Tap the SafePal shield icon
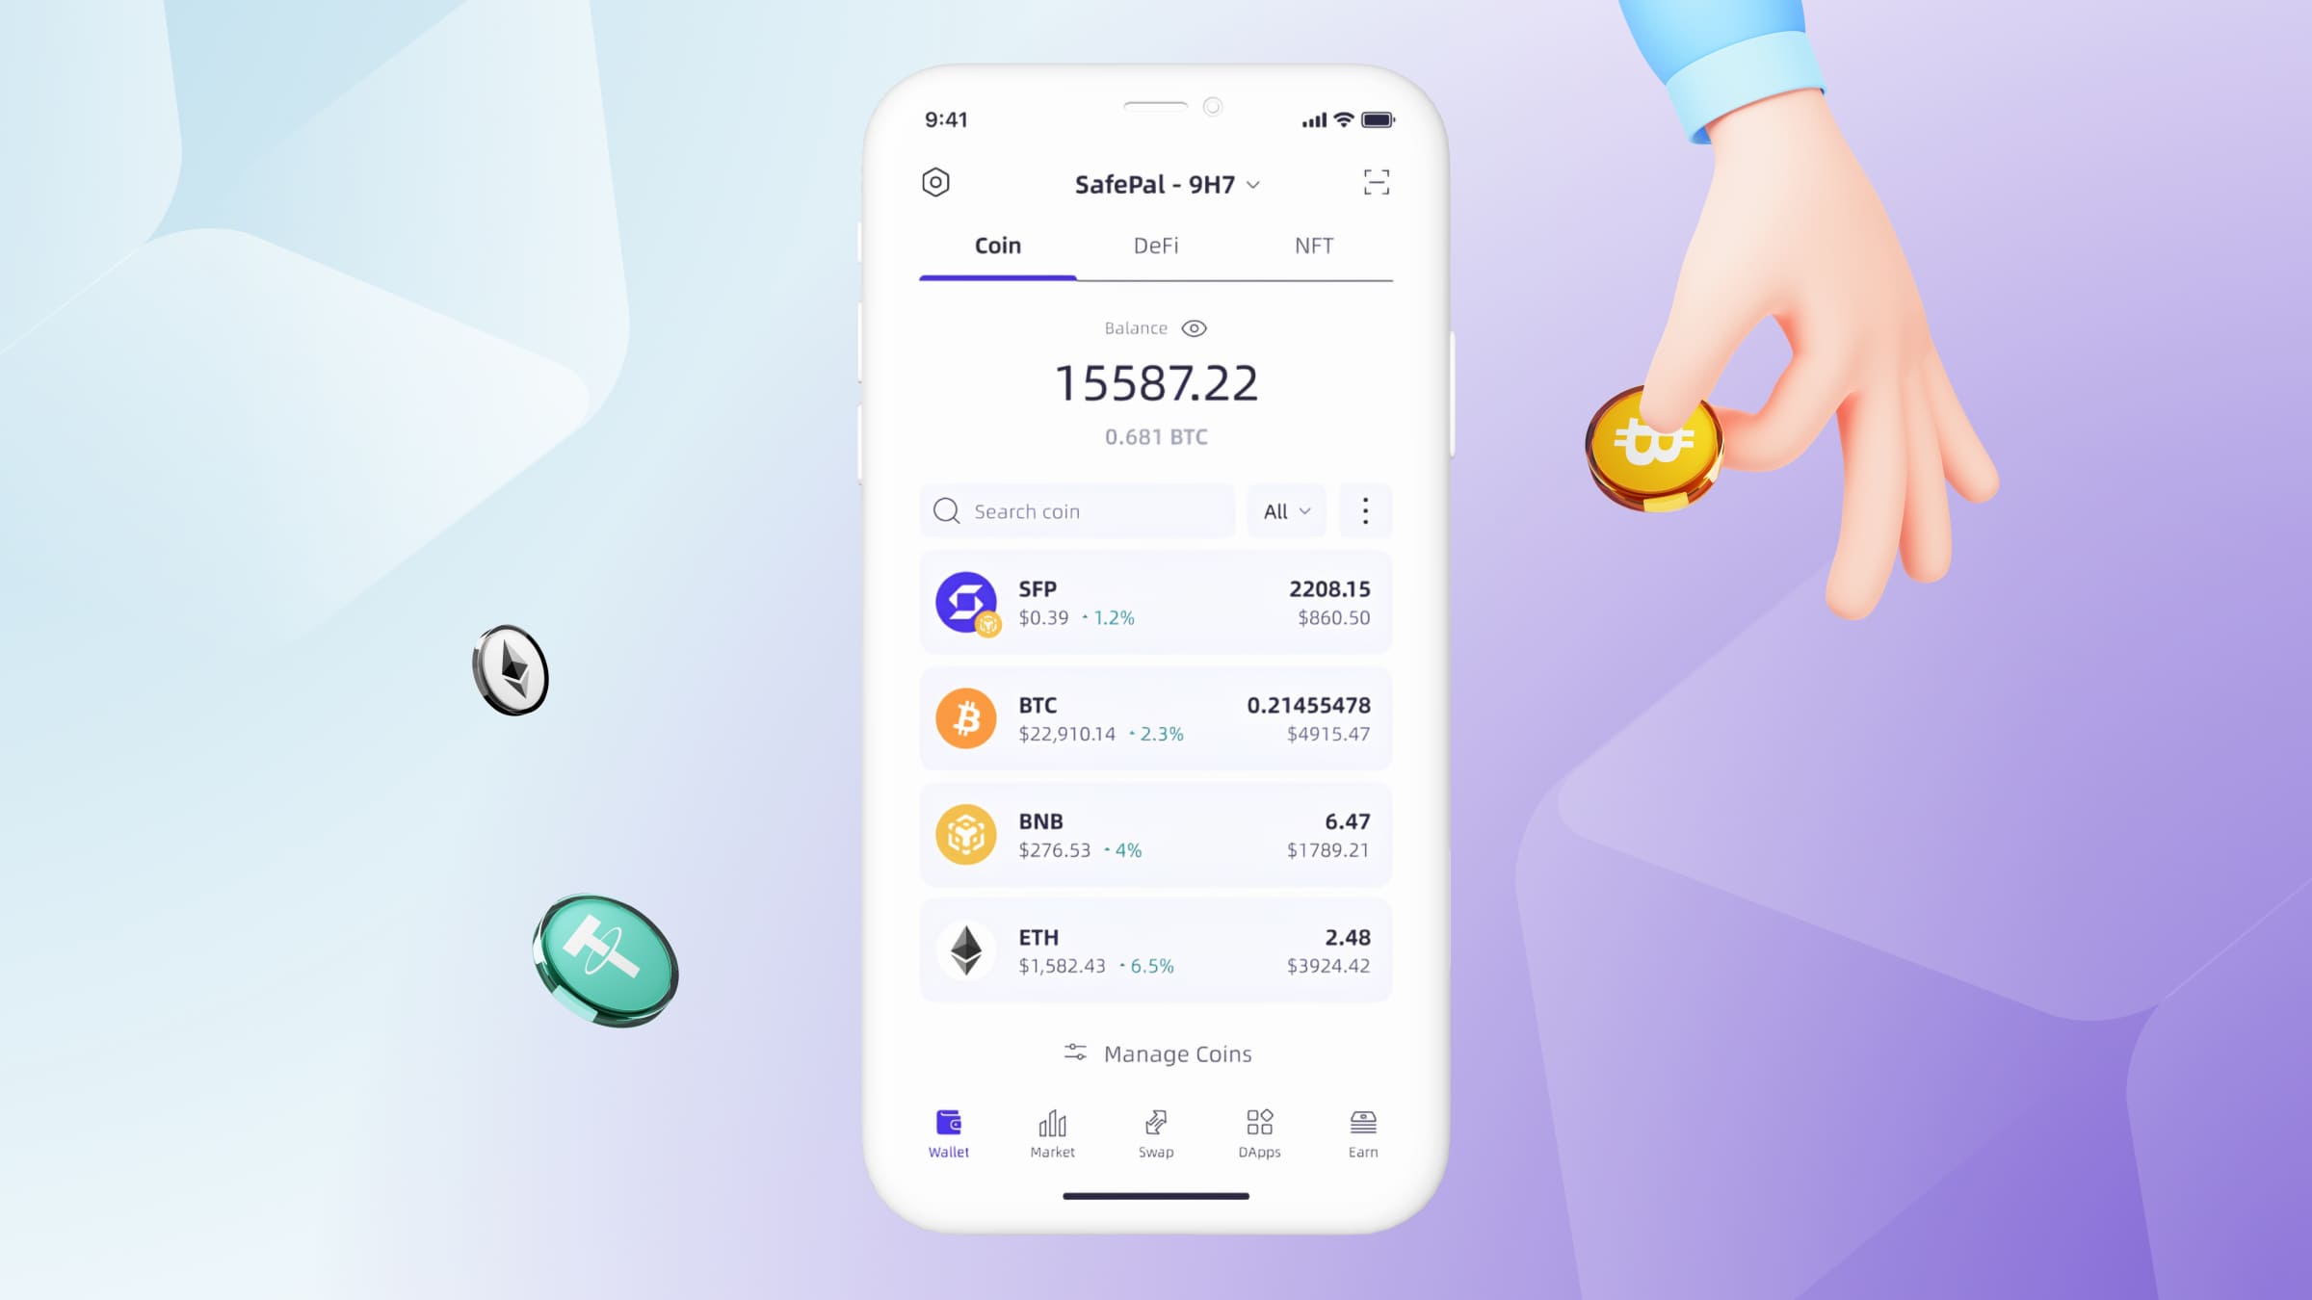Screen dimensions: 2312x1300 [937, 181]
